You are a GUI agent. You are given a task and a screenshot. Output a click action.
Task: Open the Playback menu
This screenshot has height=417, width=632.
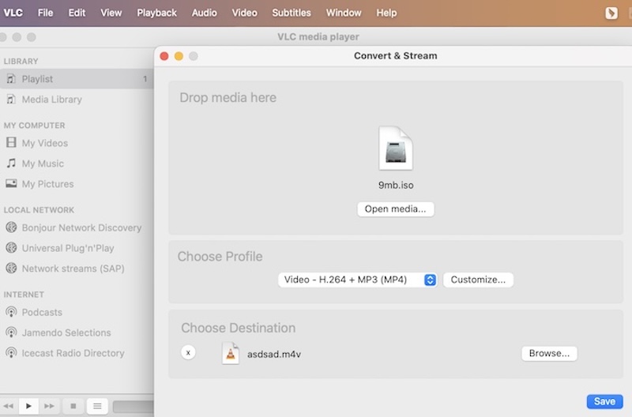[156, 13]
